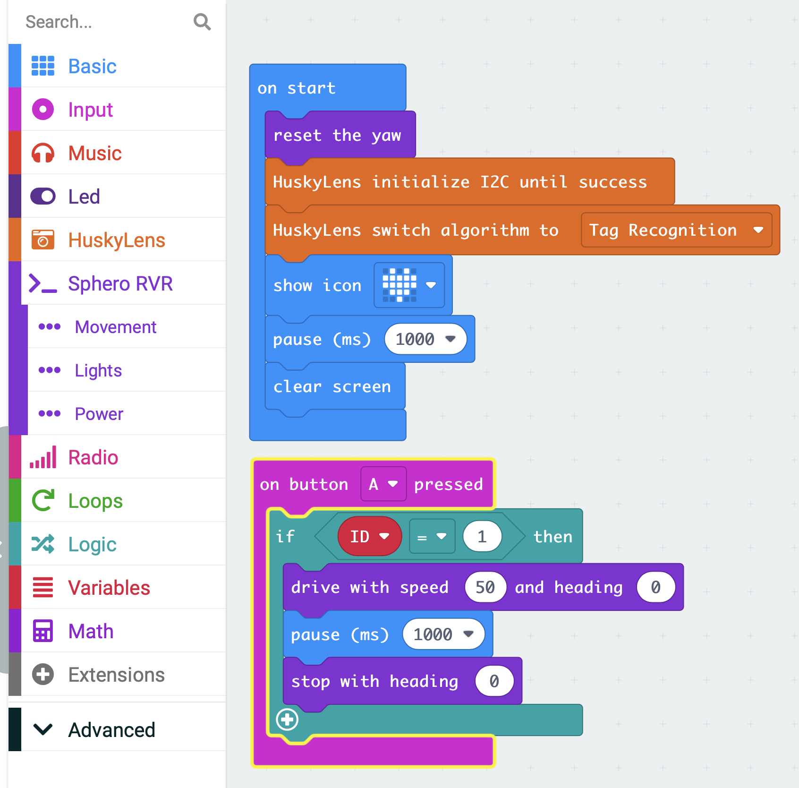Open the Led category label
Screen dimensions: 799x788
[x=84, y=197]
